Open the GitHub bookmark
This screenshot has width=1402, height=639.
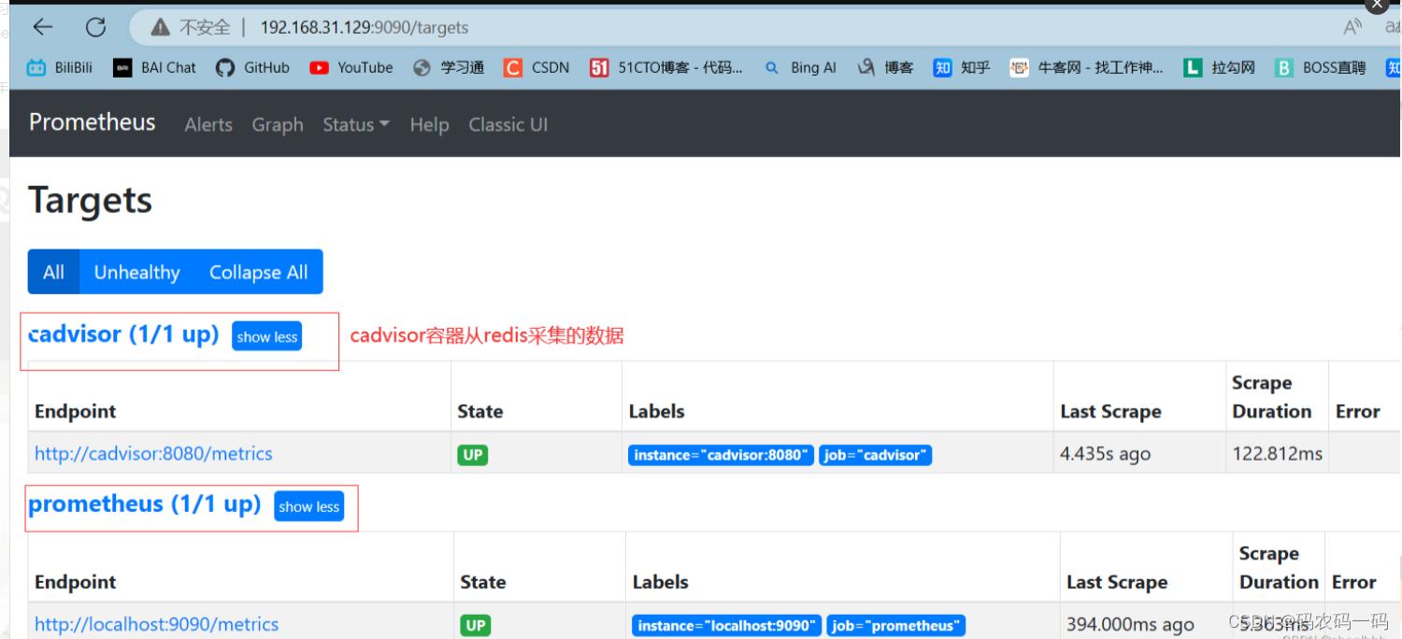tap(252, 66)
